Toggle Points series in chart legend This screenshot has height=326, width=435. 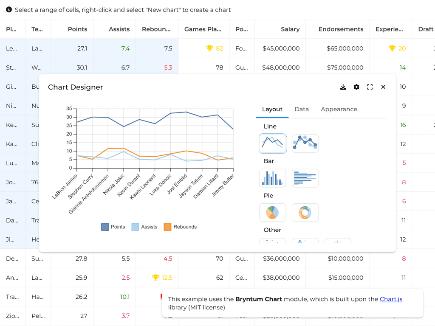(113, 227)
